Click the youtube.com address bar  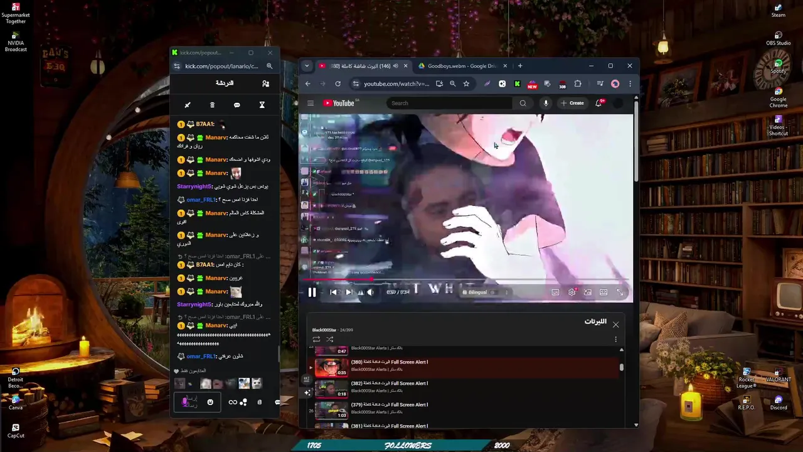coord(396,83)
